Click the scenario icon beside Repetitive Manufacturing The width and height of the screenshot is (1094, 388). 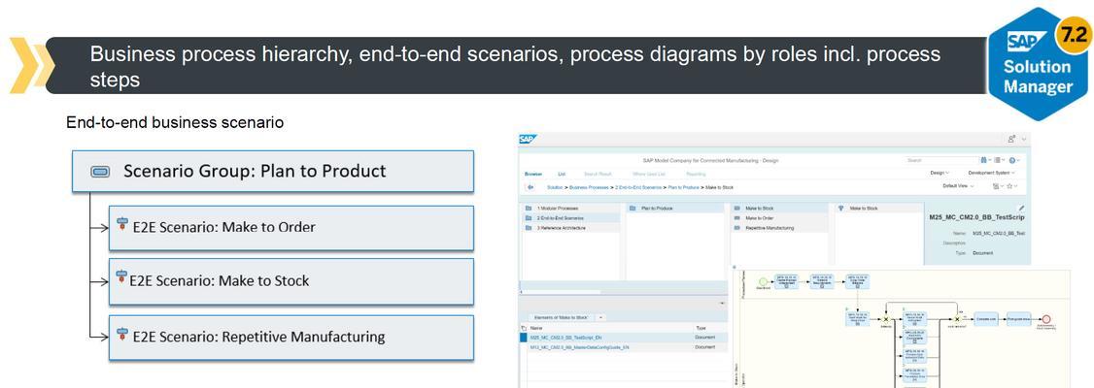(738, 228)
